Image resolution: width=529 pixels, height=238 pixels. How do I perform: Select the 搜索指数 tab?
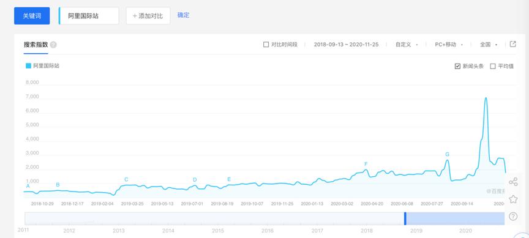pos(36,45)
